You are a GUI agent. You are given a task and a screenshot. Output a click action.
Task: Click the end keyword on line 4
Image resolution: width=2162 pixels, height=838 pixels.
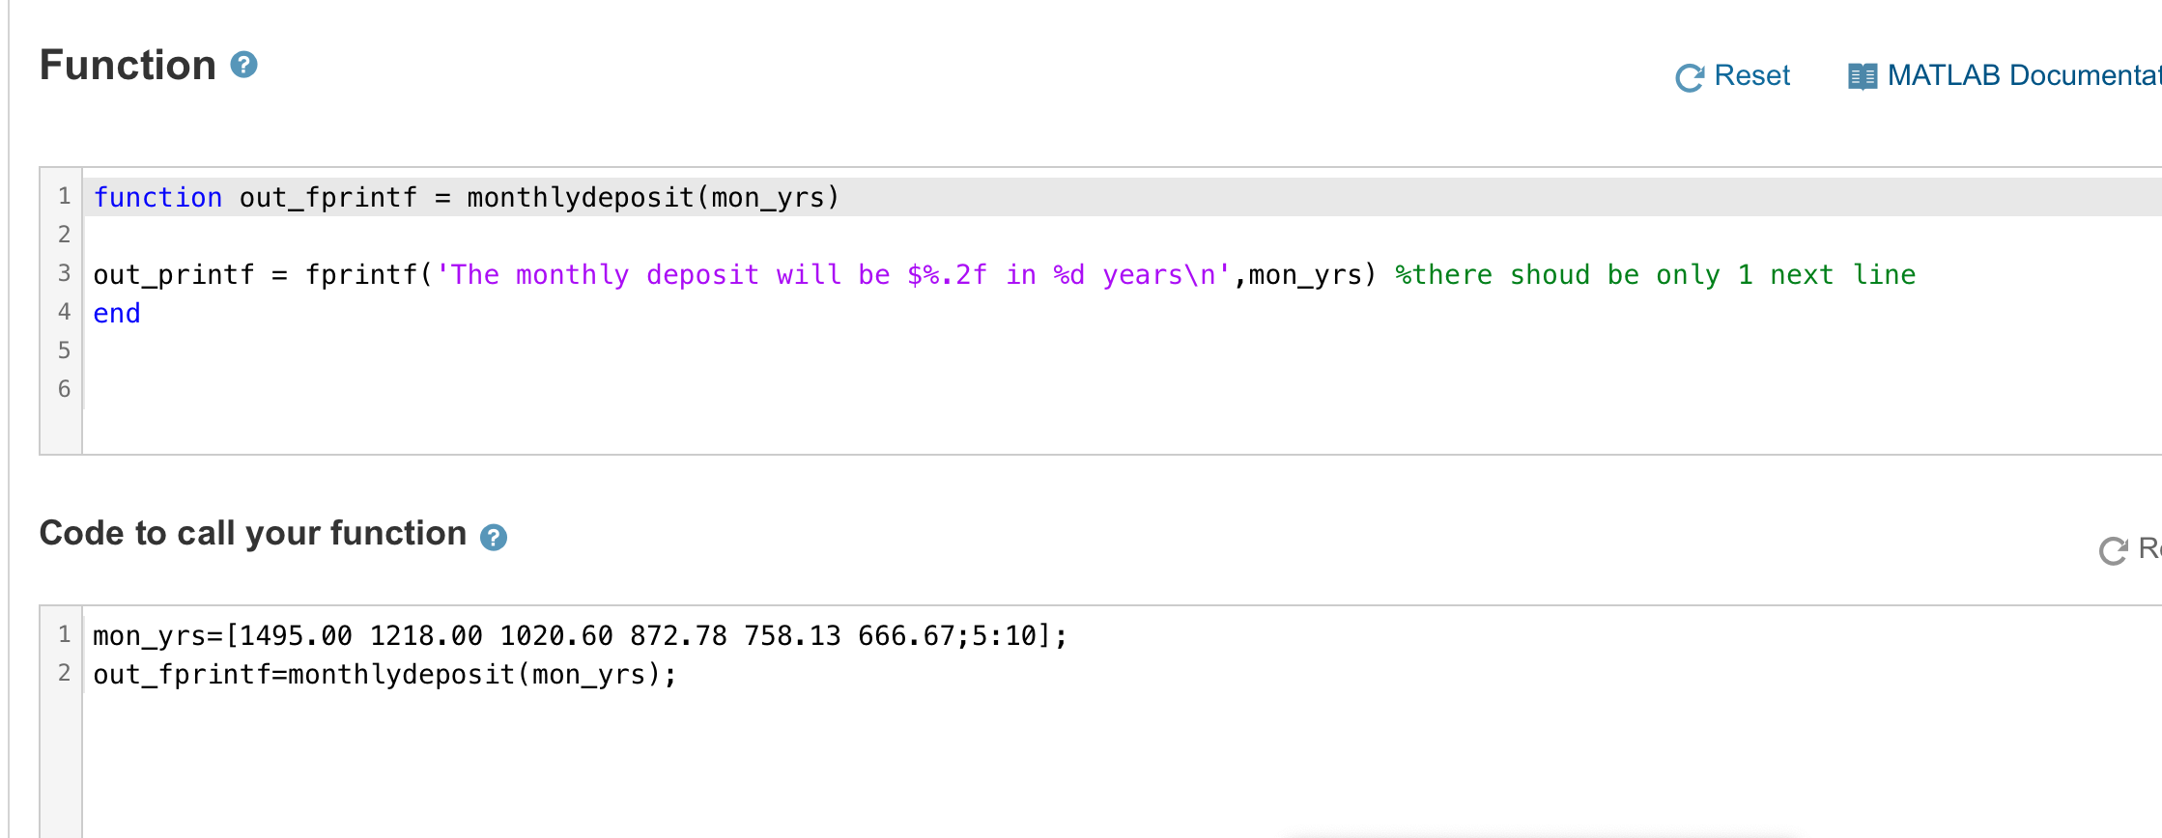point(116,313)
